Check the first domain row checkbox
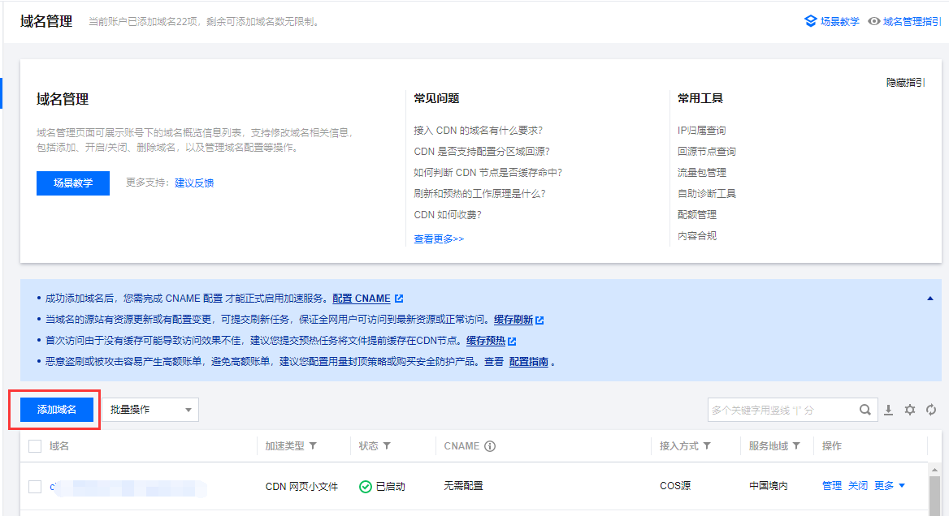 click(35, 486)
